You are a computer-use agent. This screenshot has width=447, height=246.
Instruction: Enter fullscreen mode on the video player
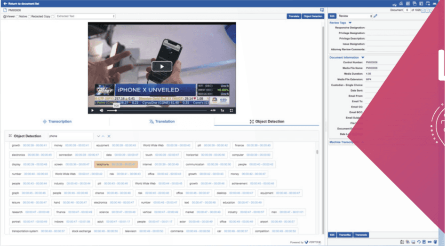click(231, 111)
